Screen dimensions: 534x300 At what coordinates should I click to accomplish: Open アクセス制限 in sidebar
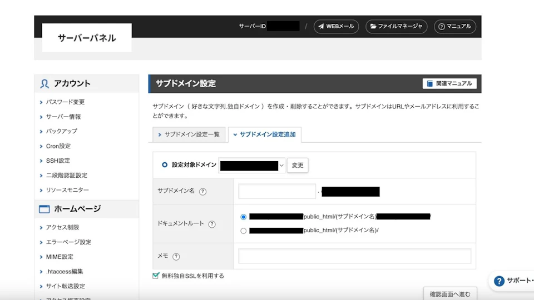pos(62,227)
